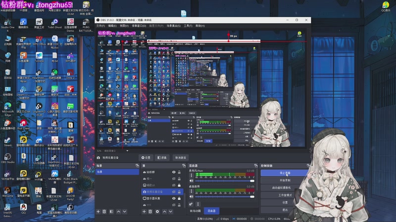Launch OBS Studio desktop shortcut

pos(7,158)
